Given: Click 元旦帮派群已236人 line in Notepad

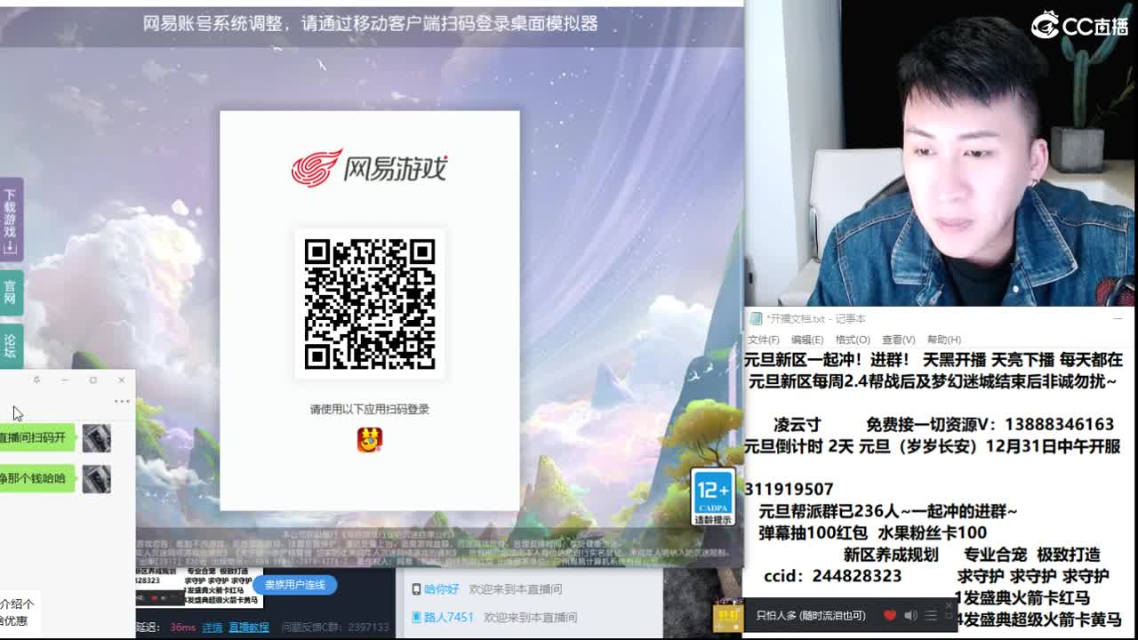Looking at the screenshot, I should coord(887,511).
